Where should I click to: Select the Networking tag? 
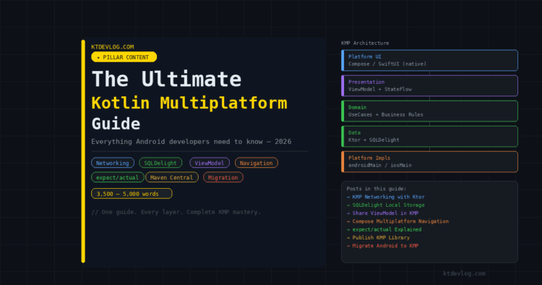click(x=113, y=163)
